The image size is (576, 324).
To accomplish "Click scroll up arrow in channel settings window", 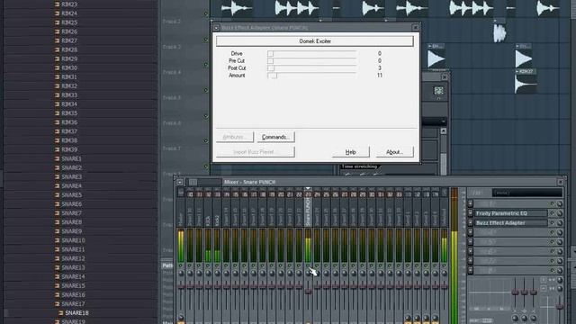I will 444,131.
